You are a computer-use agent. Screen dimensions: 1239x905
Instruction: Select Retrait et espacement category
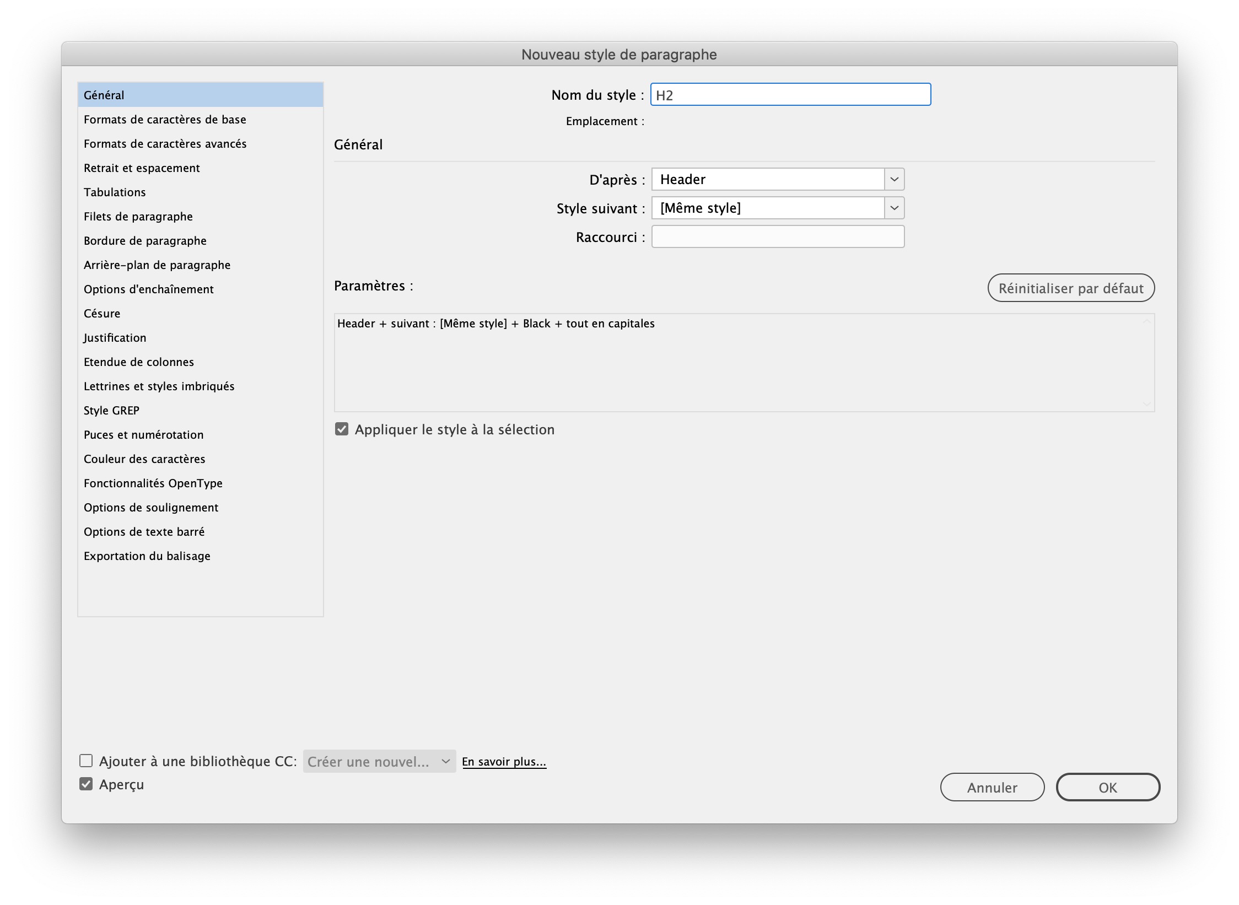pos(142,168)
